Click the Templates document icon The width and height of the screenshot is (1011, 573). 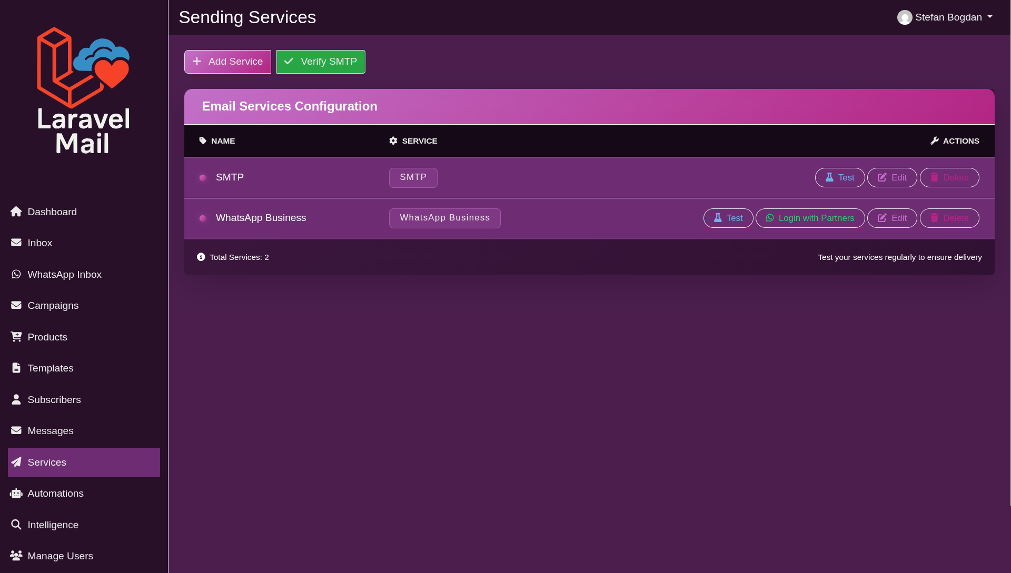click(16, 368)
